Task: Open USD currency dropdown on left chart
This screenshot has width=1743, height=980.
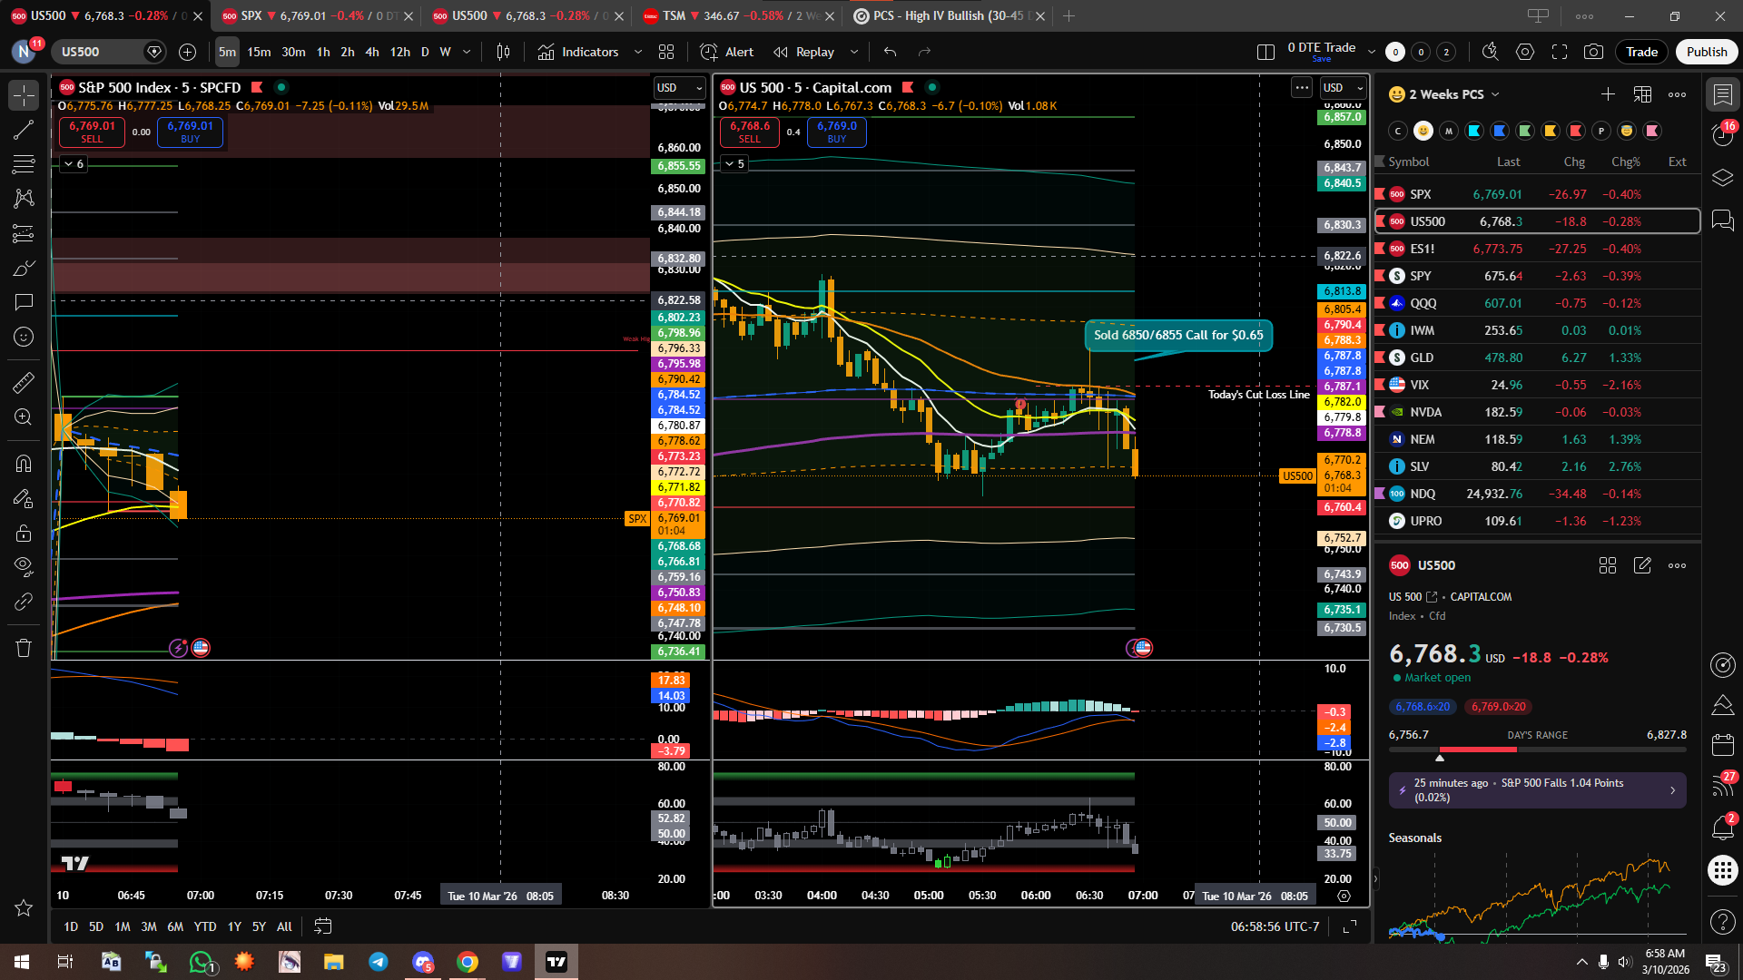Action: pyautogui.click(x=680, y=88)
